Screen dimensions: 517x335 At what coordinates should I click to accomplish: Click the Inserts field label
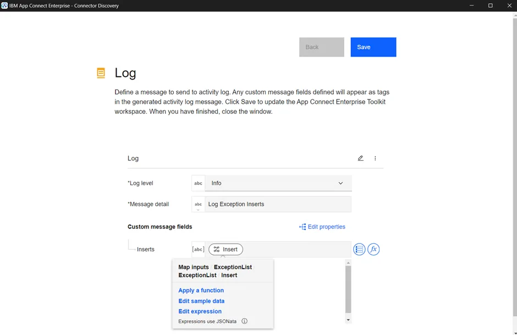tap(145, 249)
